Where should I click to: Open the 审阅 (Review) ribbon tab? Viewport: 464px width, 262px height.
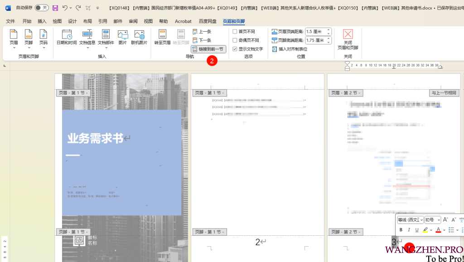[x=133, y=21]
